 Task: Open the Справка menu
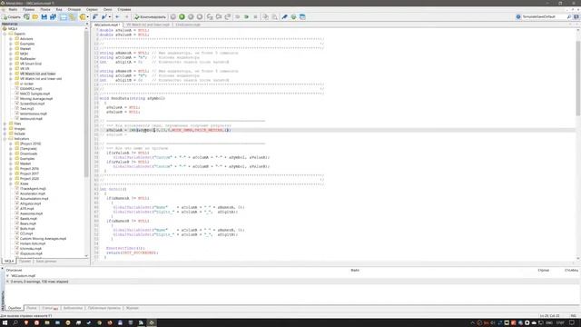124,10
